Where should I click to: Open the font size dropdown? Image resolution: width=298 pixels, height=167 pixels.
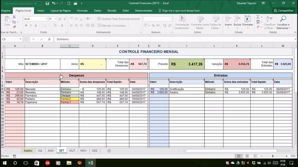tap(56, 19)
